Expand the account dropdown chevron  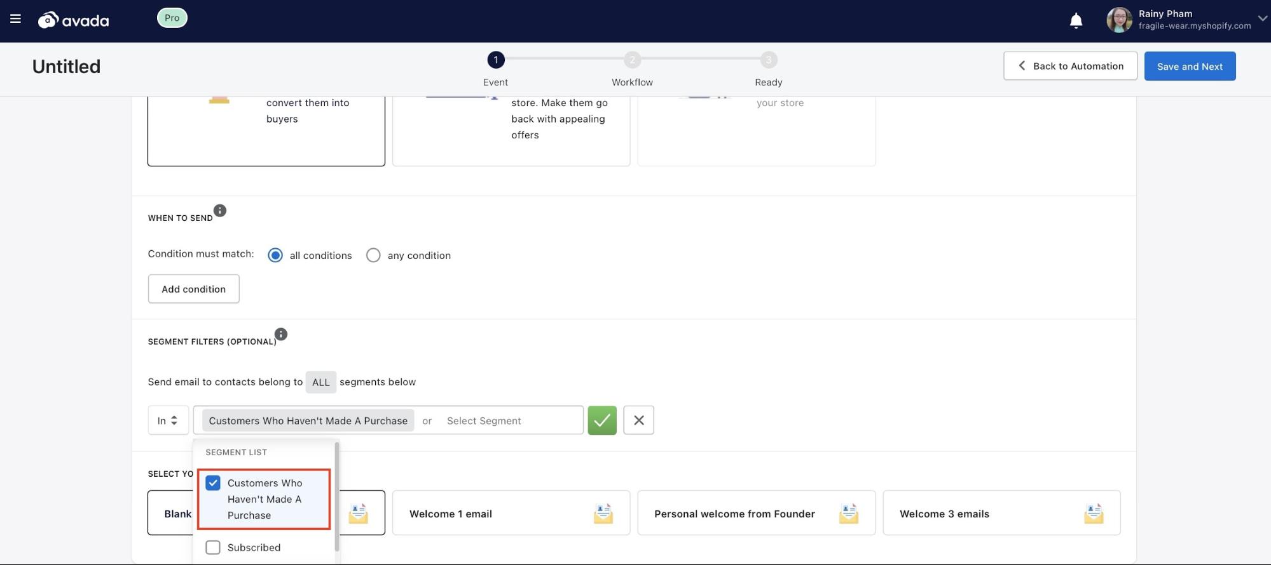[1262, 18]
